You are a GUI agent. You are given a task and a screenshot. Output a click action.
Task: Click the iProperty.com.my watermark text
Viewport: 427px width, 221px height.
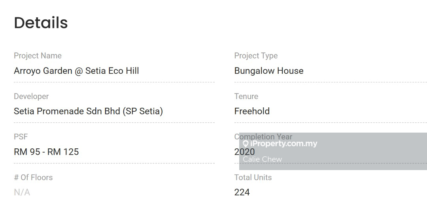click(x=283, y=144)
